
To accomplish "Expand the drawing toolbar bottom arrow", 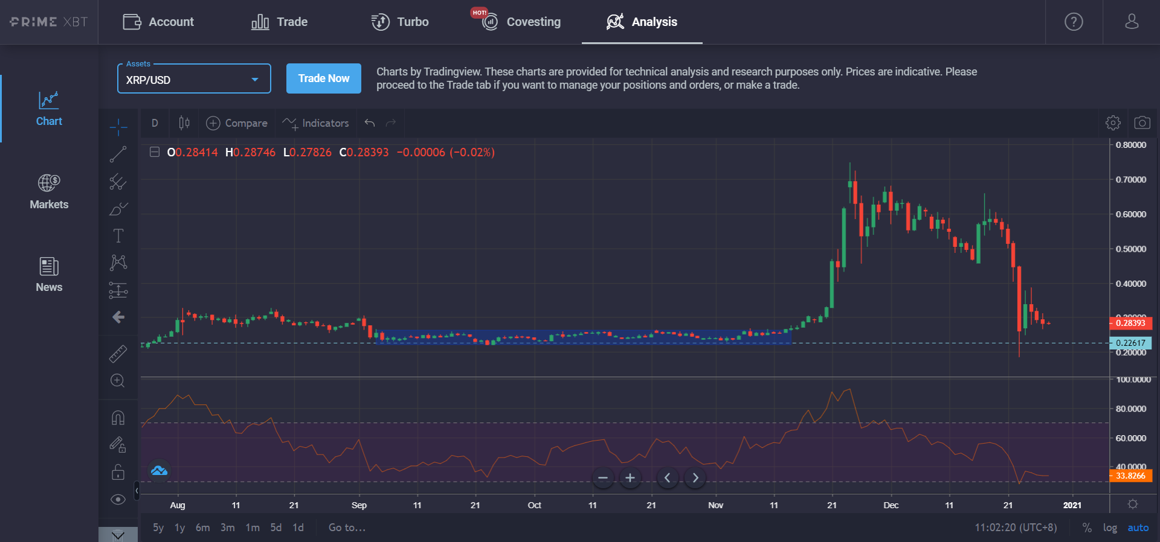I will (x=118, y=535).
